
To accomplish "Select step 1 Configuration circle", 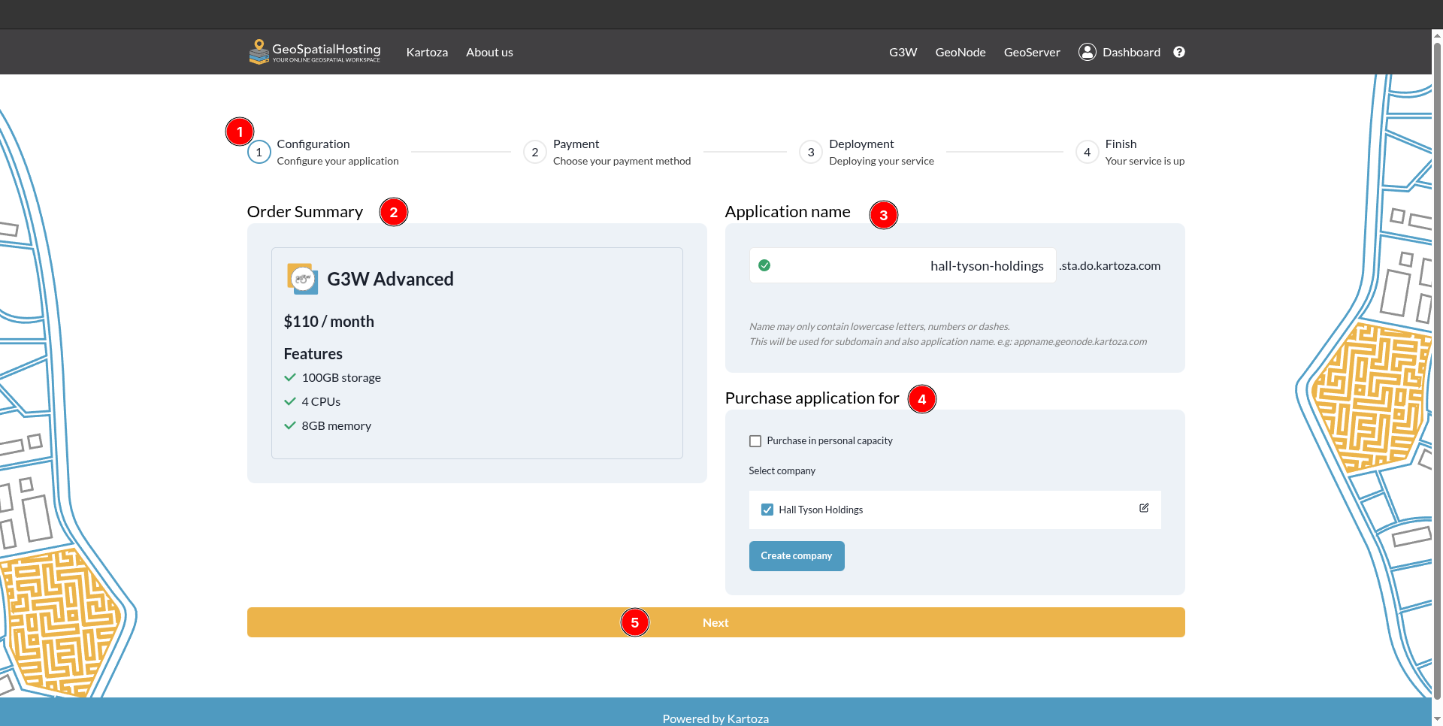I will click(259, 152).
